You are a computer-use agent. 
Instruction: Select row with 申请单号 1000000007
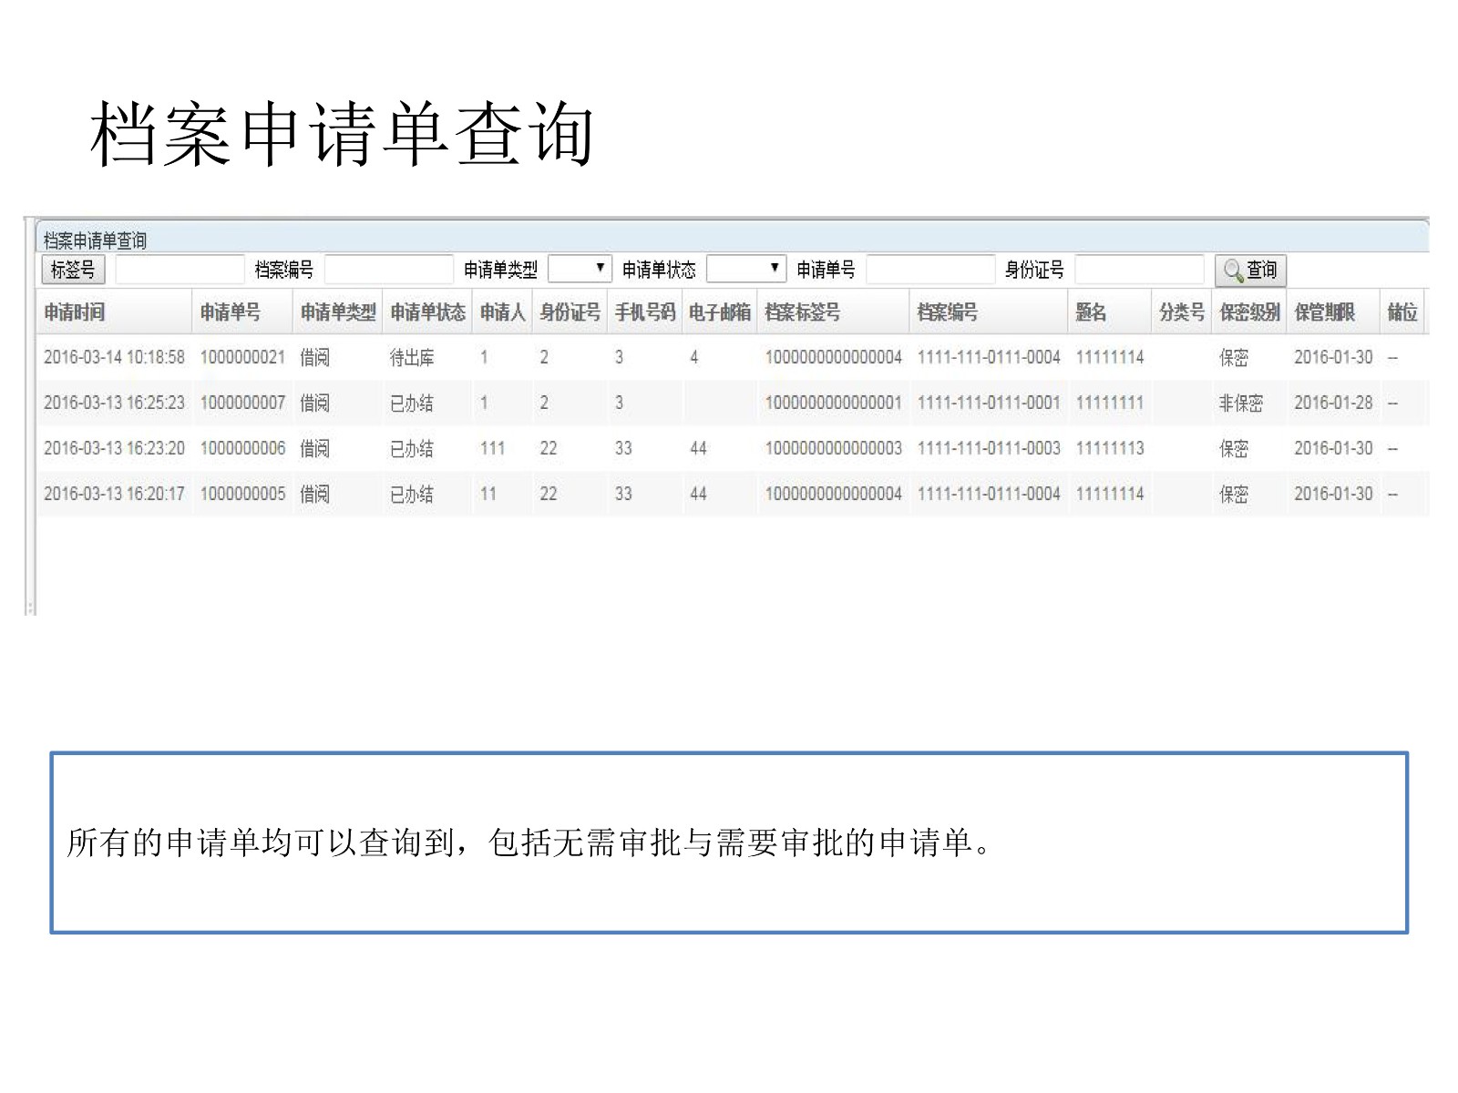coord(242,403)
